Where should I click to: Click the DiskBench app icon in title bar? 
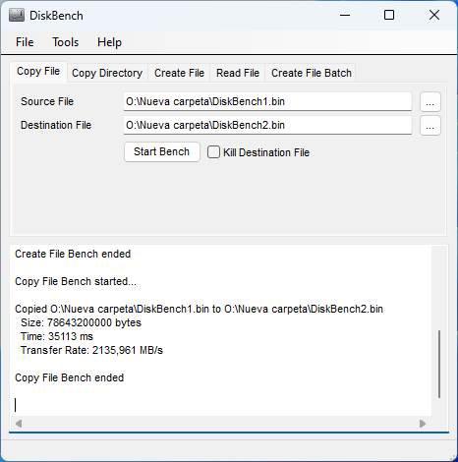16,15
